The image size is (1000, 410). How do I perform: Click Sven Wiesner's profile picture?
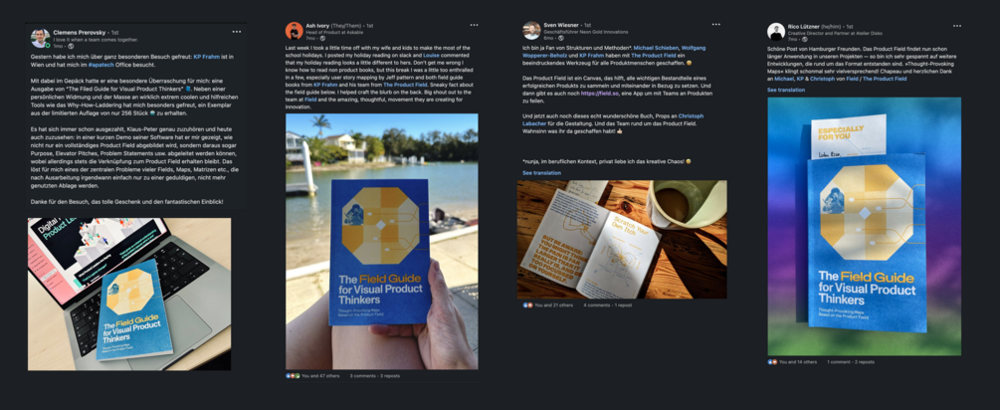531,31
